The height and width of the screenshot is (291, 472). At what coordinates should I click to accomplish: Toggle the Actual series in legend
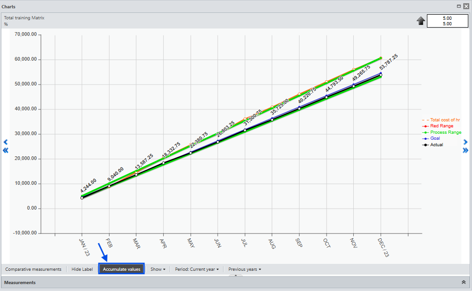coord(436,145)
